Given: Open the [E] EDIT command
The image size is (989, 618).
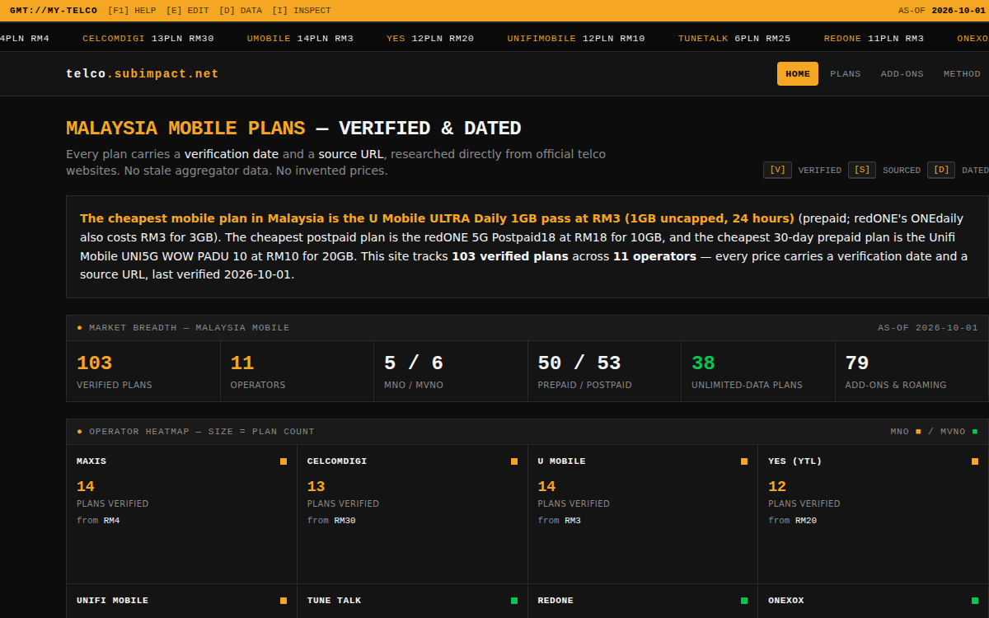Looking at the screenshot, I should coord(187,11).
